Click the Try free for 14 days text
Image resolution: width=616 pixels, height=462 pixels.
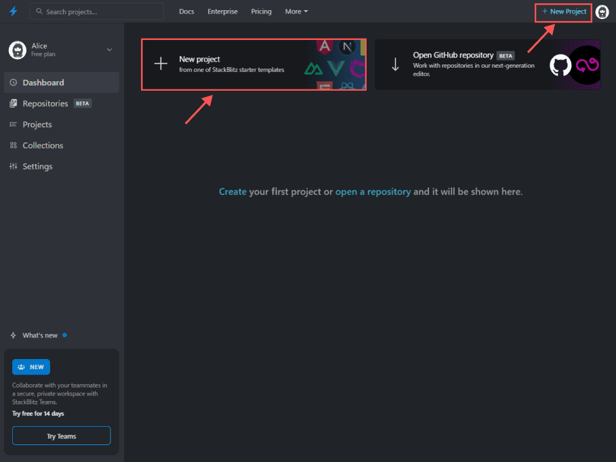[x=38, y=413]
